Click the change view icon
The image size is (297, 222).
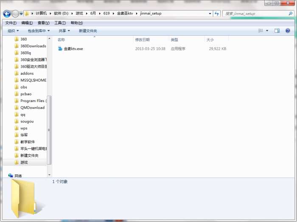click(x=261, y=31)
